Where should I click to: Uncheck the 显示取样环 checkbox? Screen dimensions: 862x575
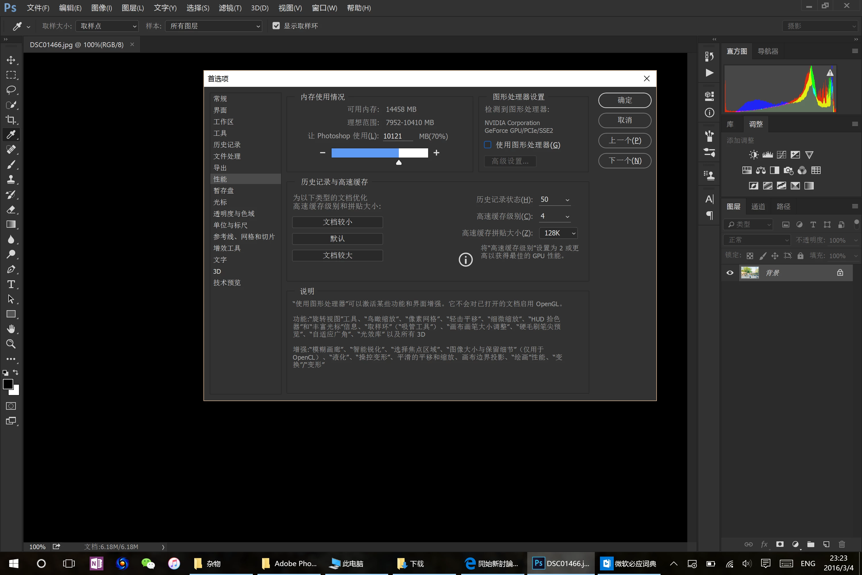click(276, 26)
